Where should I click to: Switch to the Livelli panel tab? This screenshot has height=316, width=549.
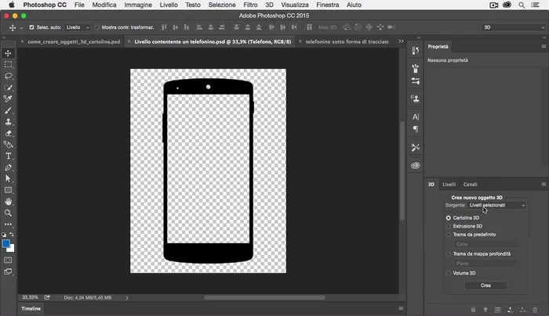pos(449,185)
